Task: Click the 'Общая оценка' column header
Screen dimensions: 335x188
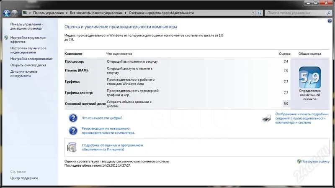Action: (309, 54)
